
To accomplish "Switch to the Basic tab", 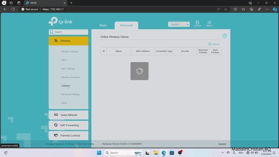I will click(x=103, y=25).
